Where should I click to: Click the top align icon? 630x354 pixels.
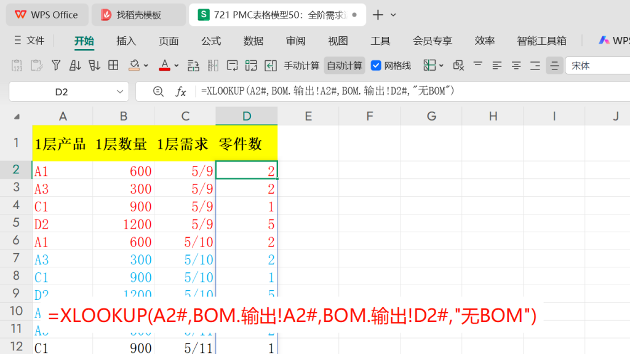click(477, 65)
